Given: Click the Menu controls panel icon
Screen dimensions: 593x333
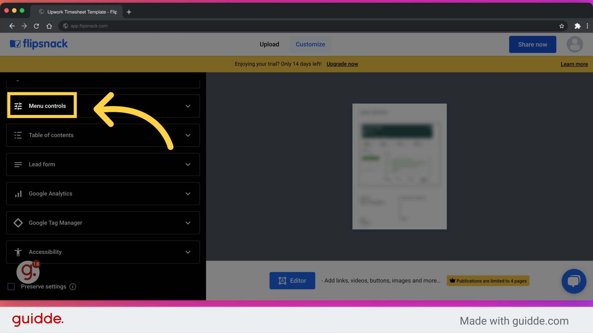Looking at the screenshot, I should coord(18,106).
